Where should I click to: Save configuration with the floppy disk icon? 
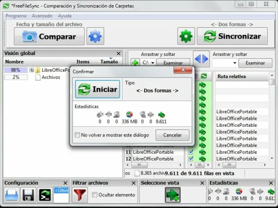(28, 195)
